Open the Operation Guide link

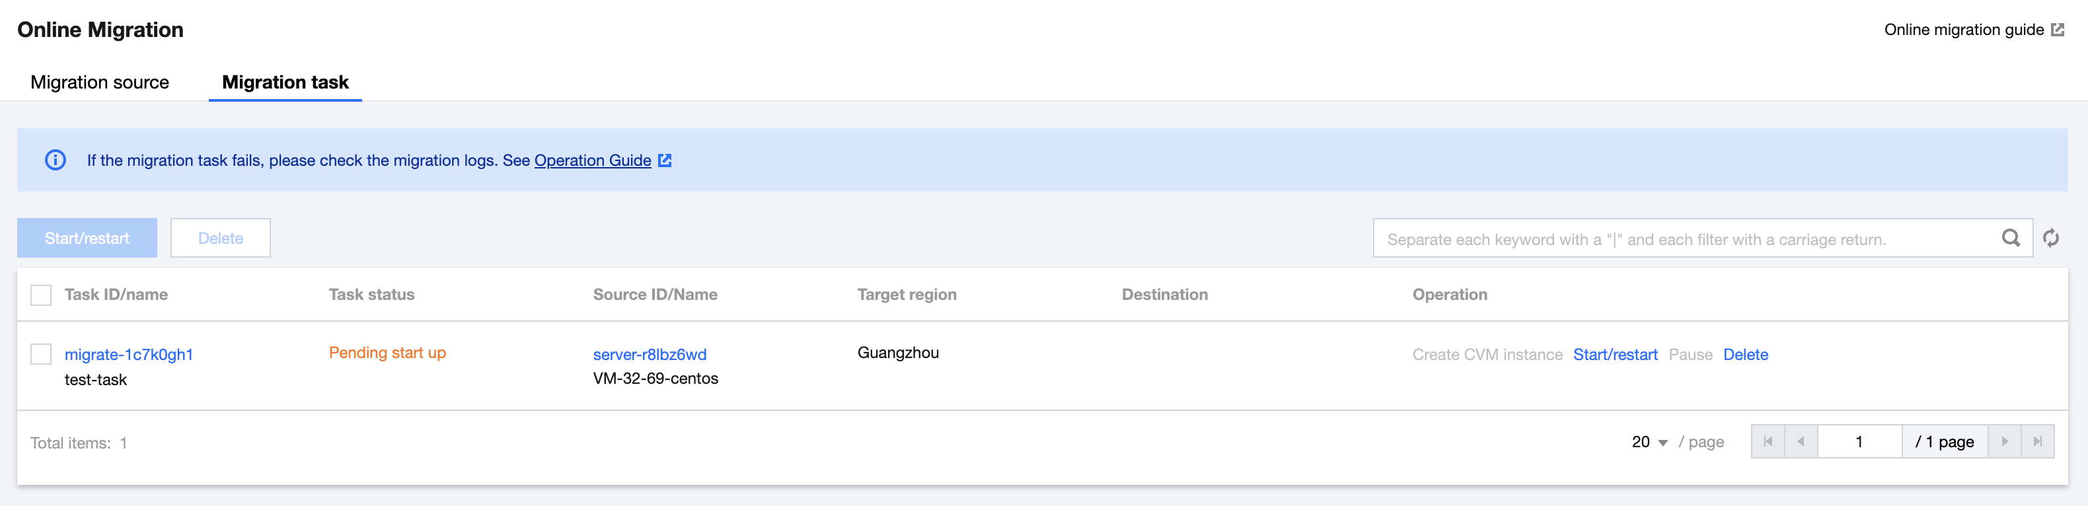coord(593,161)
